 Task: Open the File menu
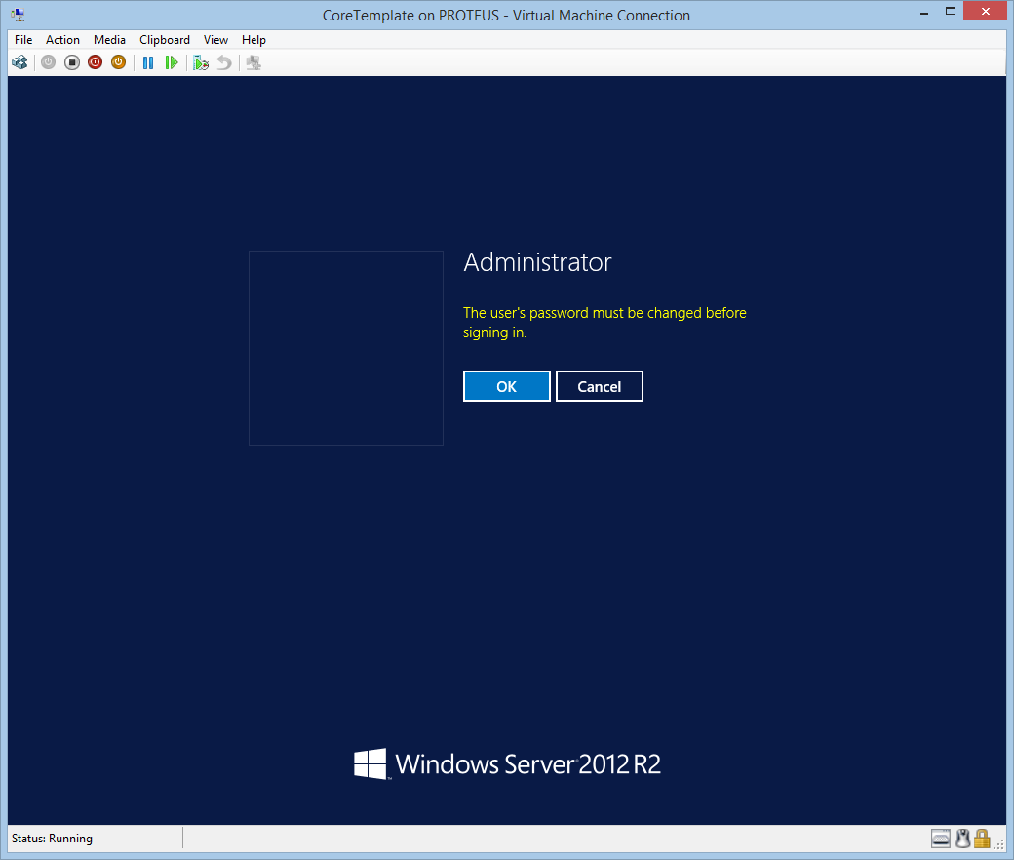pyautogui.click(x=23, y=40)
